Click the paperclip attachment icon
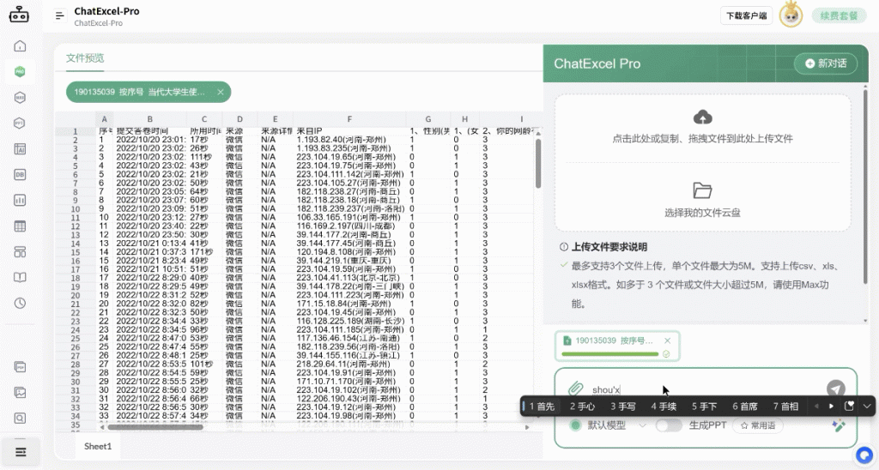This screenshot has height=470, width=879. tap(576, 389)
